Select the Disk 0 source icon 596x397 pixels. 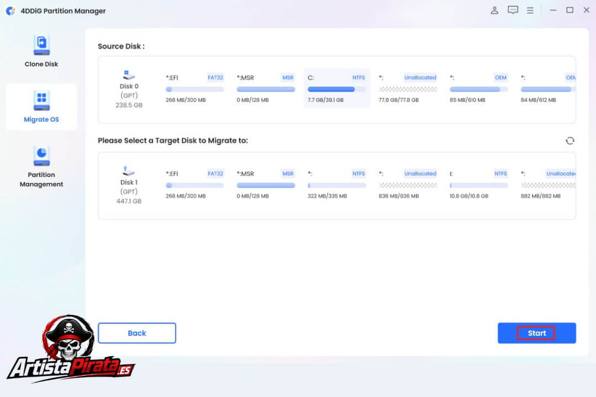click(x=129, y=74)
